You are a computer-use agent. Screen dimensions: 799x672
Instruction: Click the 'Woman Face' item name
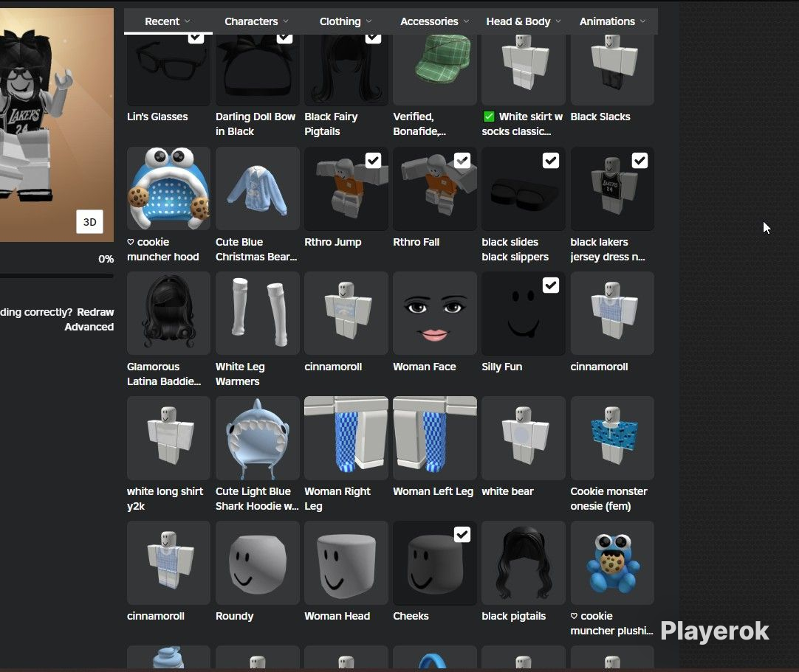[x=425, y=367]
